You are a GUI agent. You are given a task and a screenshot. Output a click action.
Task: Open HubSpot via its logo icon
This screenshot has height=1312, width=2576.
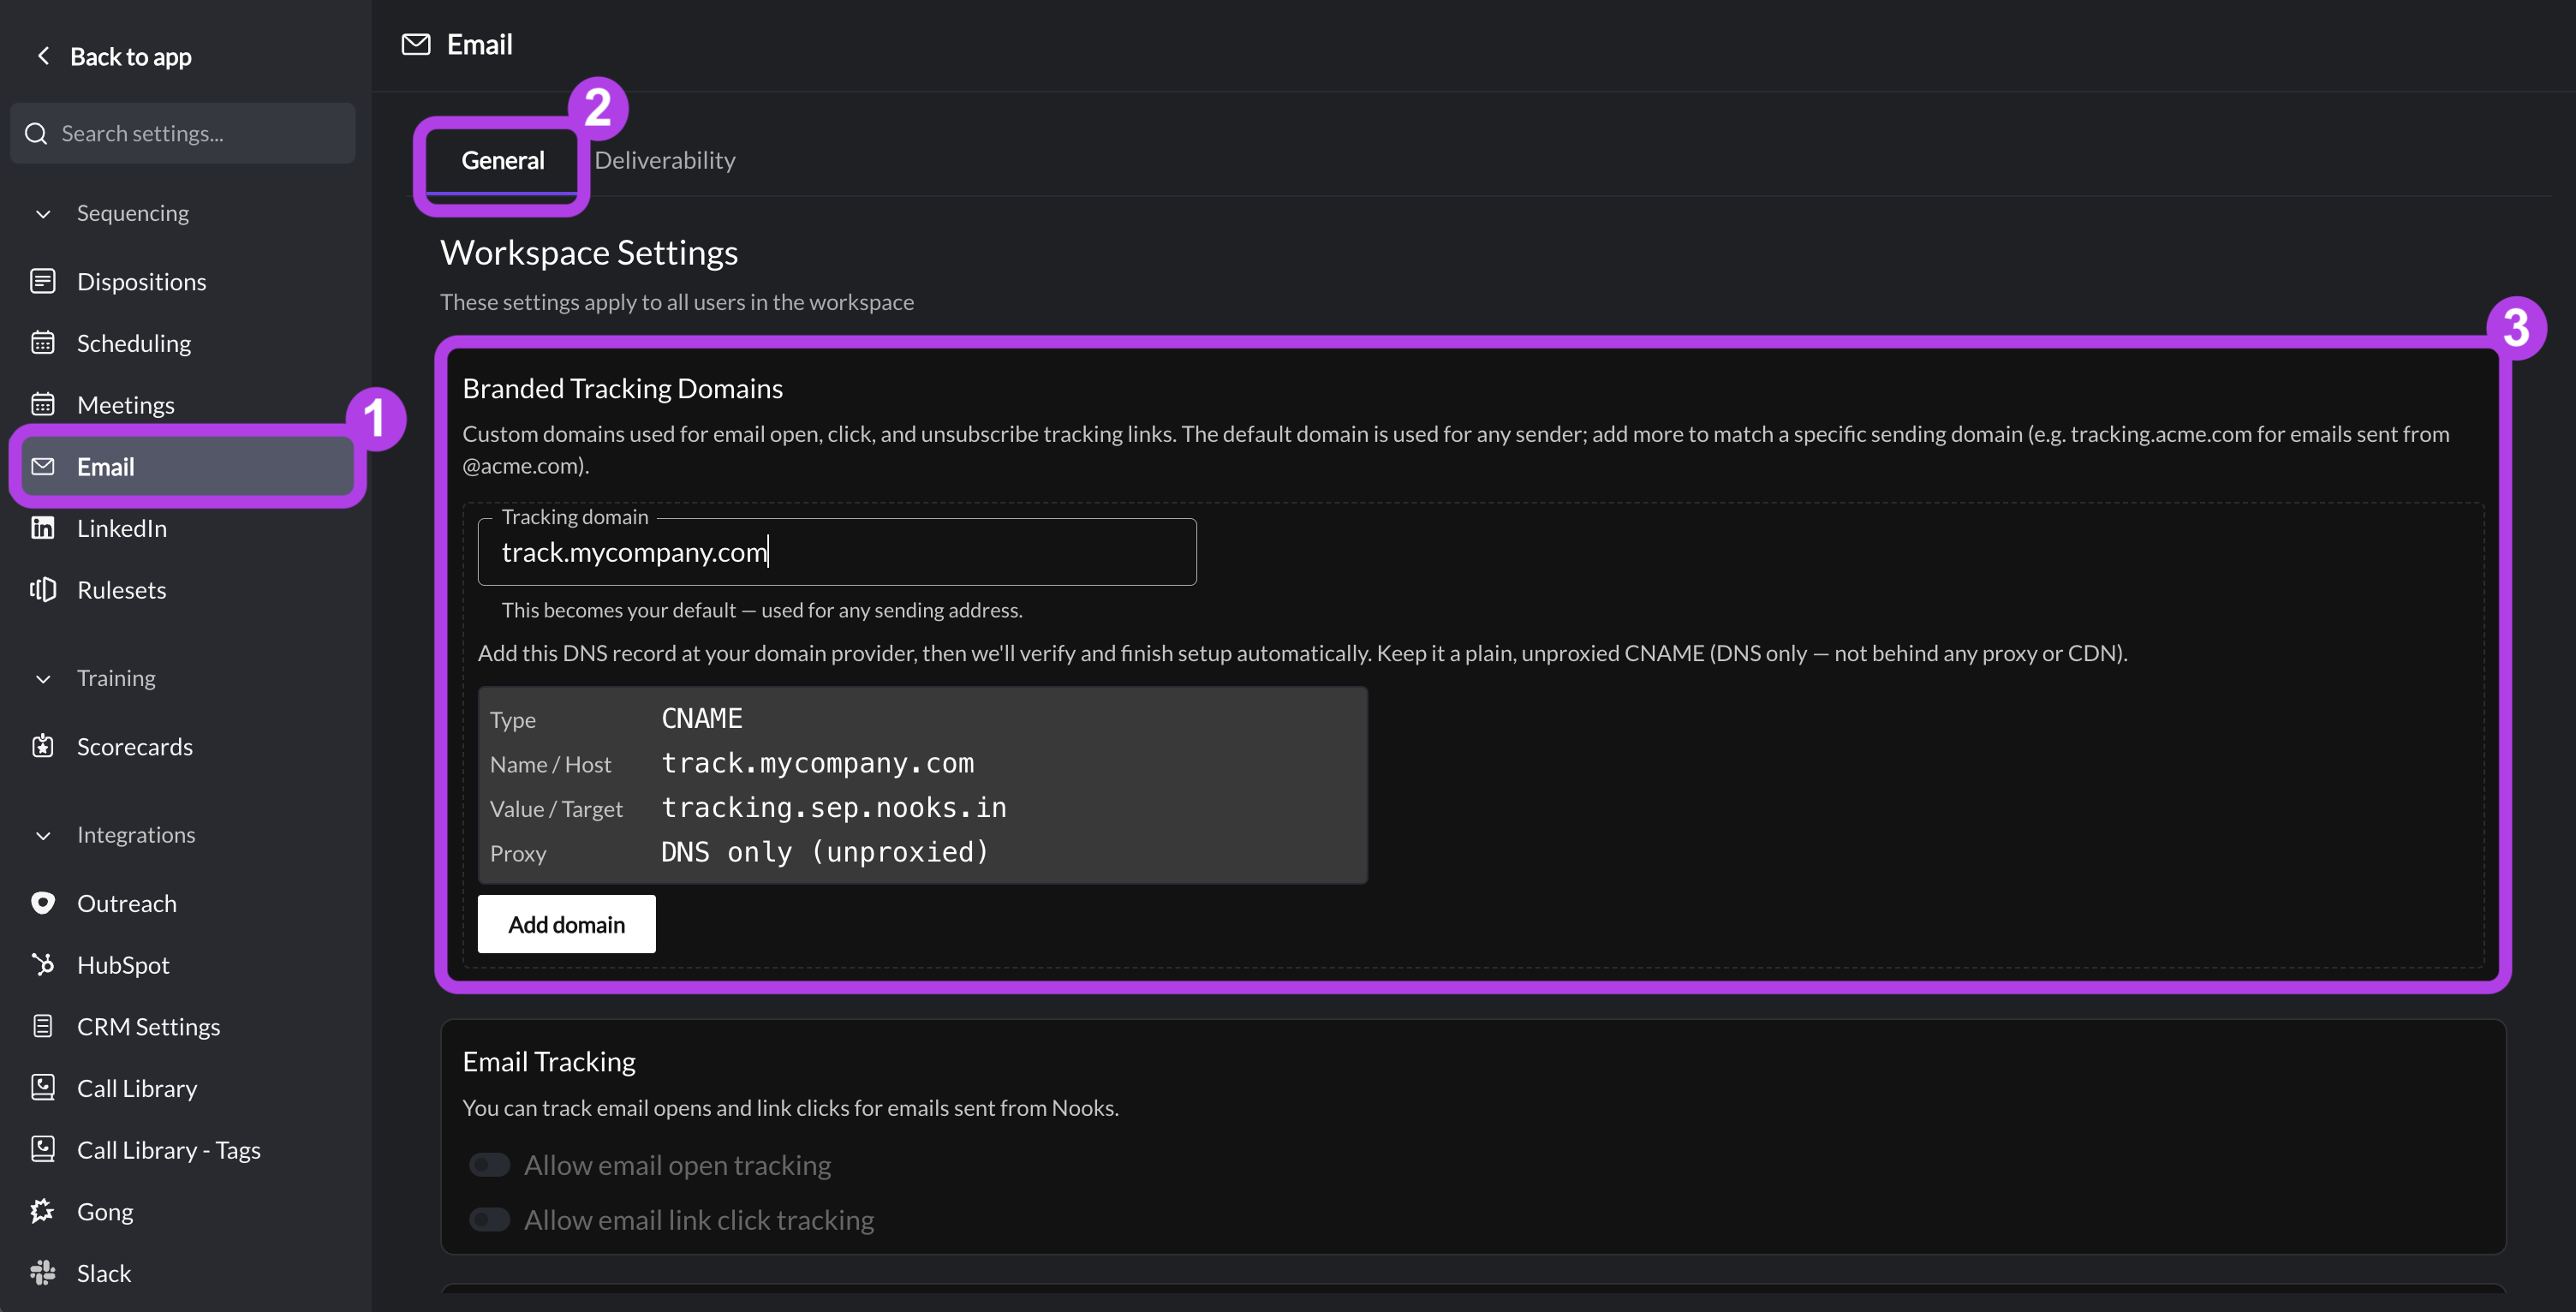(43, 964)
